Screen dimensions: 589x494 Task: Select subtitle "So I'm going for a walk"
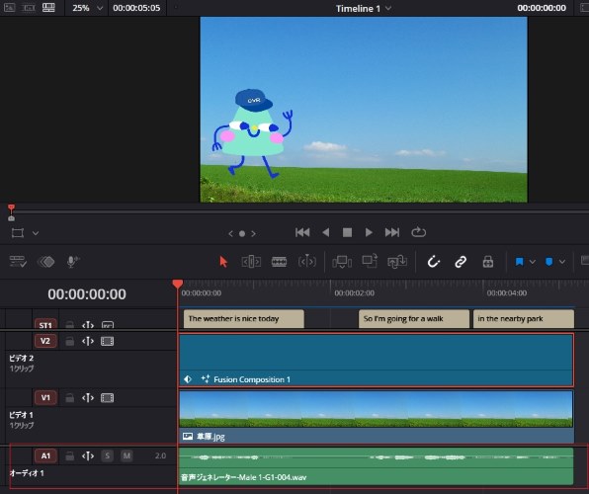tap(414, 319)
